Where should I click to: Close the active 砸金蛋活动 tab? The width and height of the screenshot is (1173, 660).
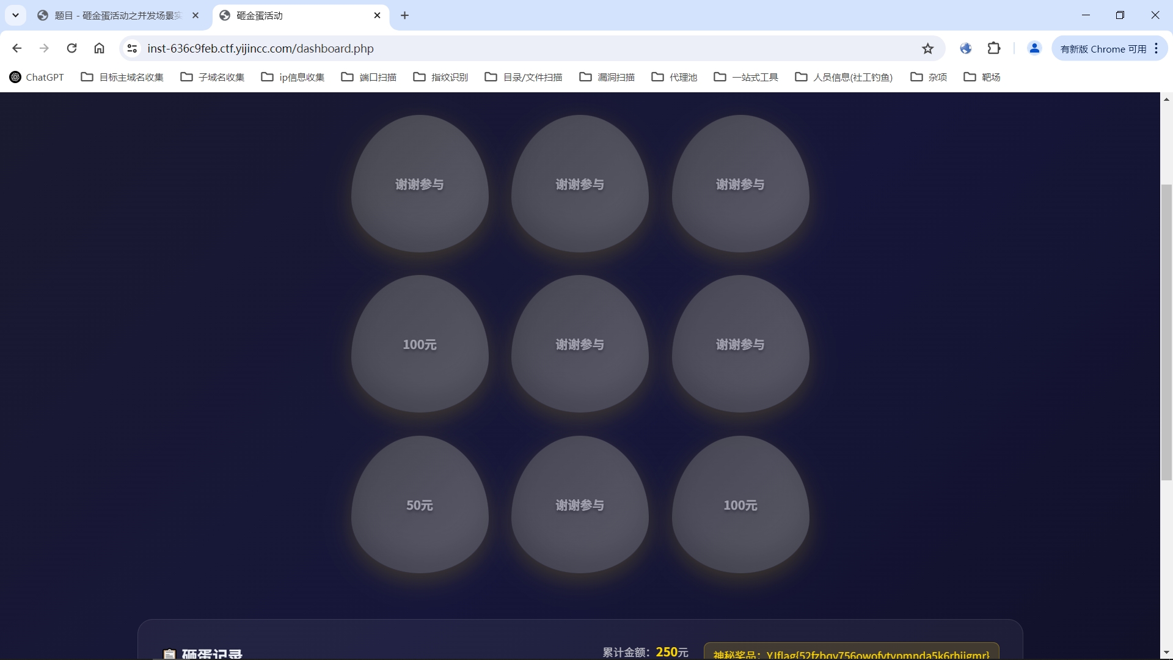click(x=377, y=15)
